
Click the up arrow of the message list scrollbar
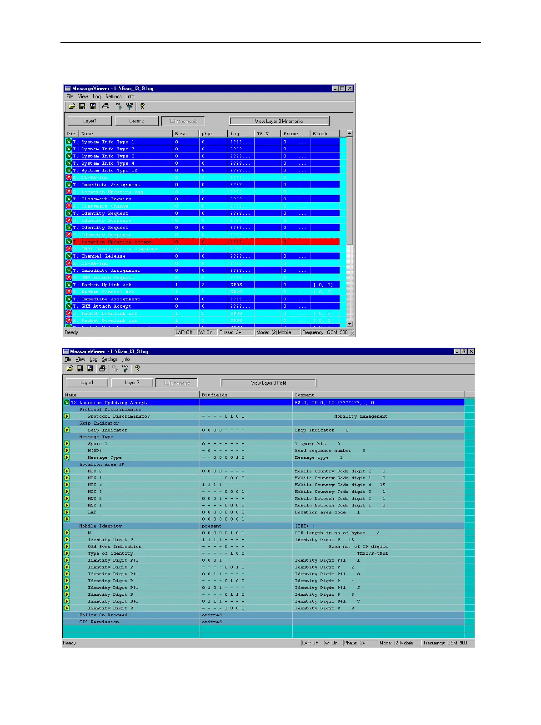point(350,134)
